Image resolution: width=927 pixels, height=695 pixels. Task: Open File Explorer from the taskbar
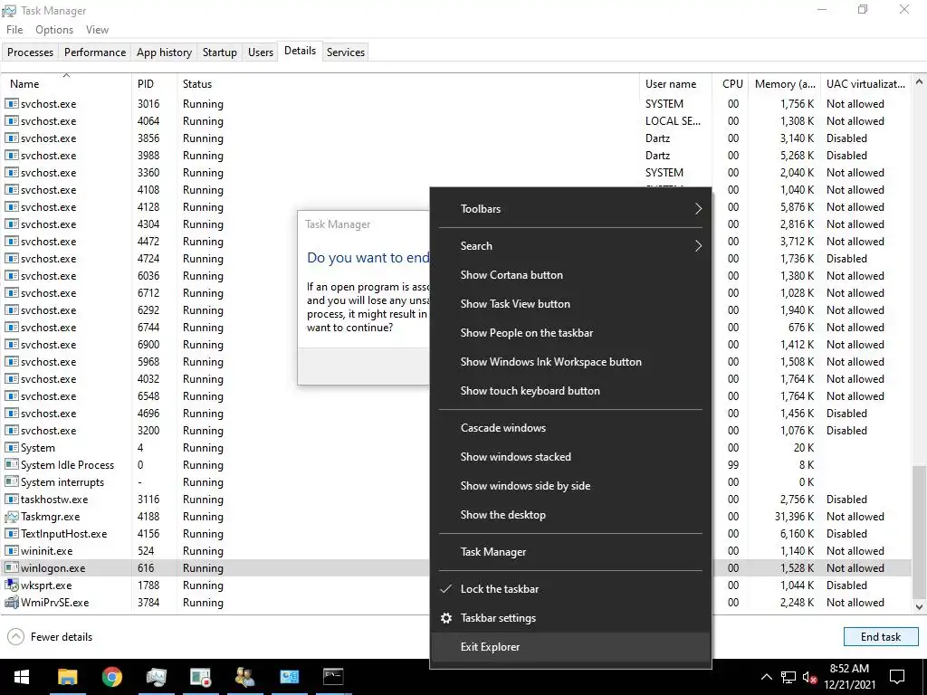click(x=67, y=677)
